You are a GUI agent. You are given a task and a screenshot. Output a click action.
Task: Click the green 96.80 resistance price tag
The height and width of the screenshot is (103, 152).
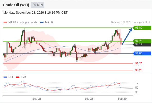[x=142, y=28]
